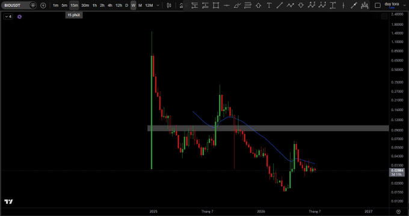Select the 15m timeframe

pos(74,5)
